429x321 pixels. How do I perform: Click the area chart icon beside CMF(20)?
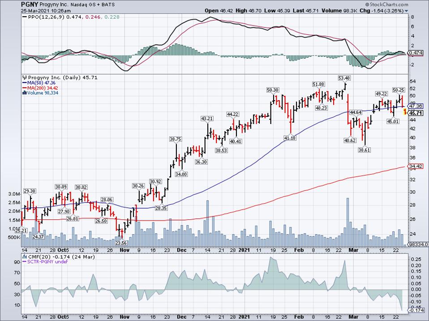[x=24, y=257]
